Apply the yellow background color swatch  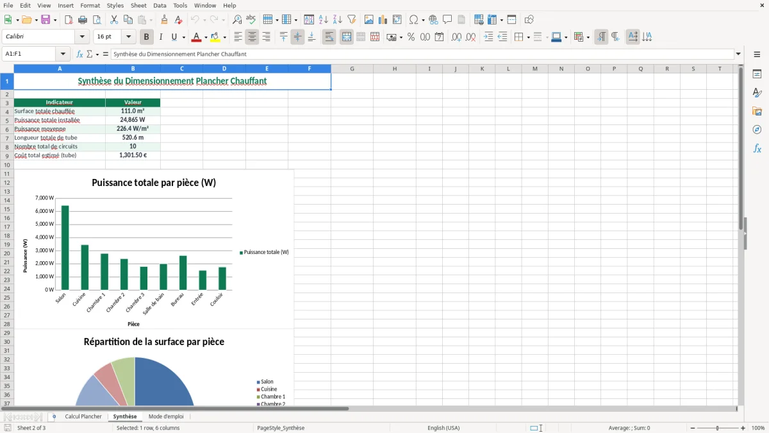[x=215, y=37]
